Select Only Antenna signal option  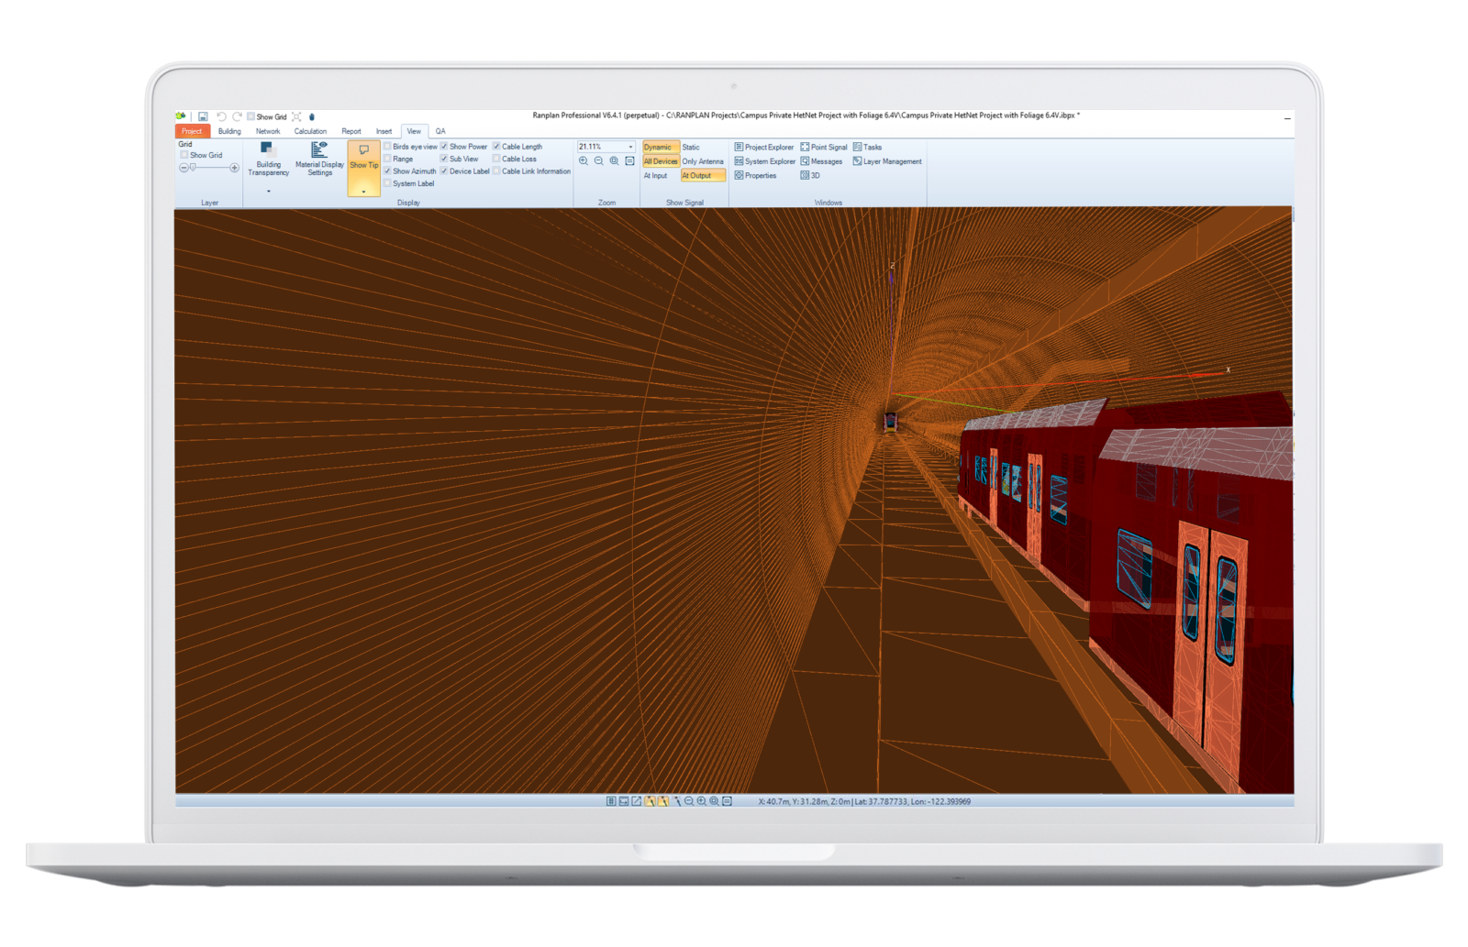(x=703, y=161)
